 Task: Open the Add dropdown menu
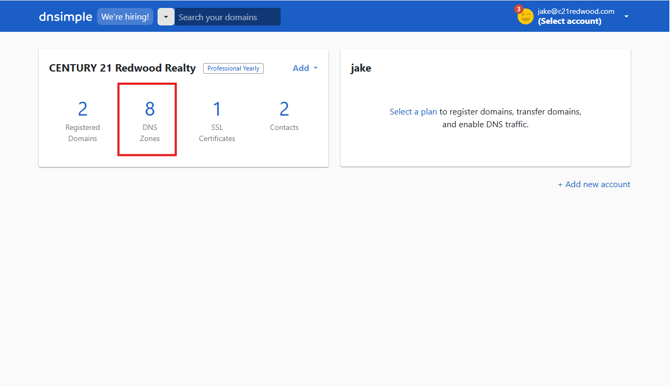[x=305, y=68]
